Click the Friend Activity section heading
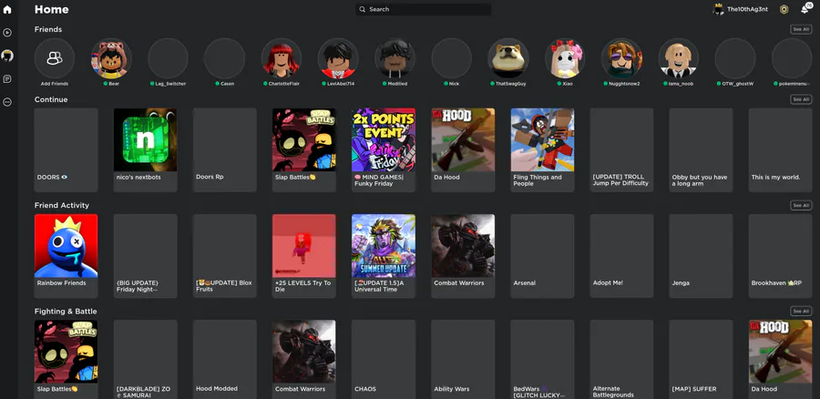 click(62, 206)
